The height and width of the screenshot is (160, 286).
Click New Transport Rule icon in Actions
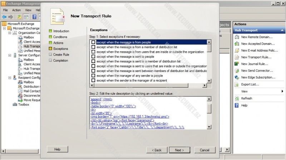237,57
